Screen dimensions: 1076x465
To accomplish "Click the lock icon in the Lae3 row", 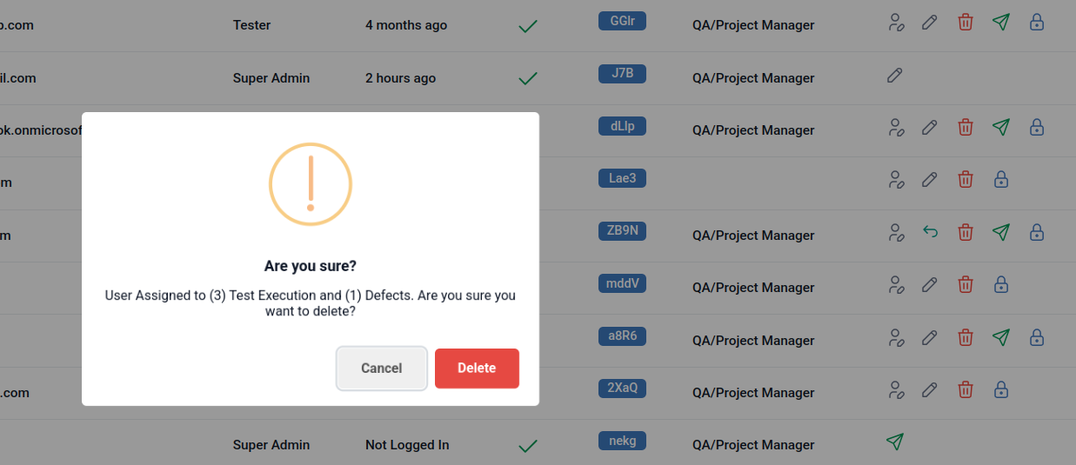I will 1001,180.
